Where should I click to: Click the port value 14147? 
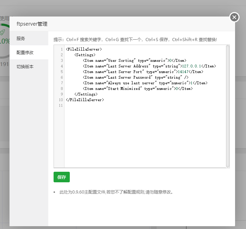[x=183, y=72]
